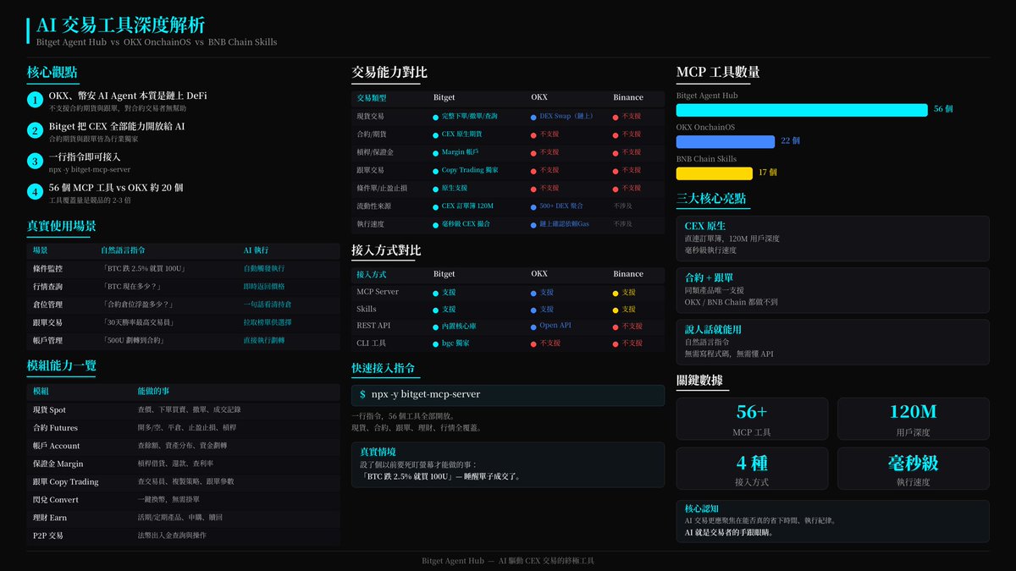Click the red dot in CLI 工具 OKX cell
Screen dimensions: 1016x571
pos(533,343)
